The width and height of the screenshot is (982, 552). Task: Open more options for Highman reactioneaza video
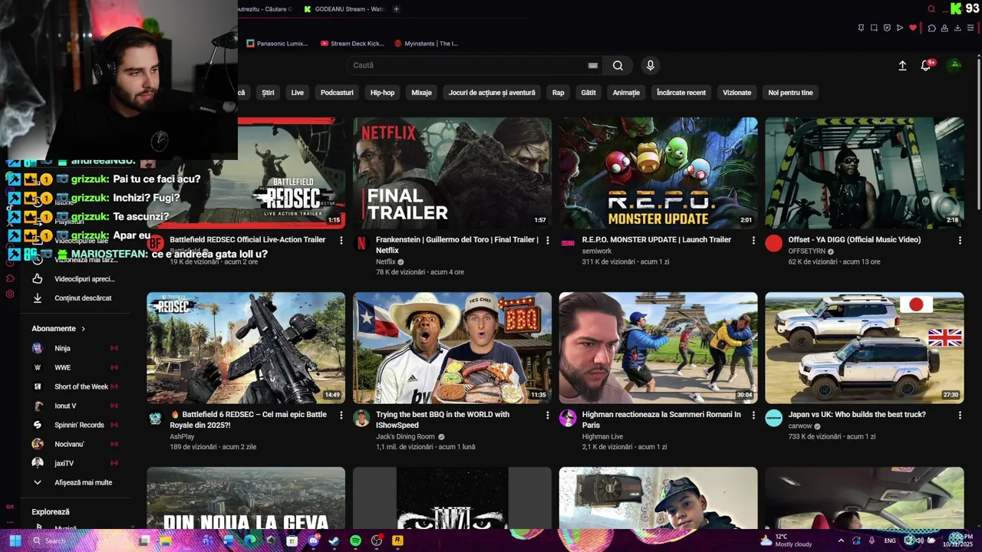click(753, 415)
